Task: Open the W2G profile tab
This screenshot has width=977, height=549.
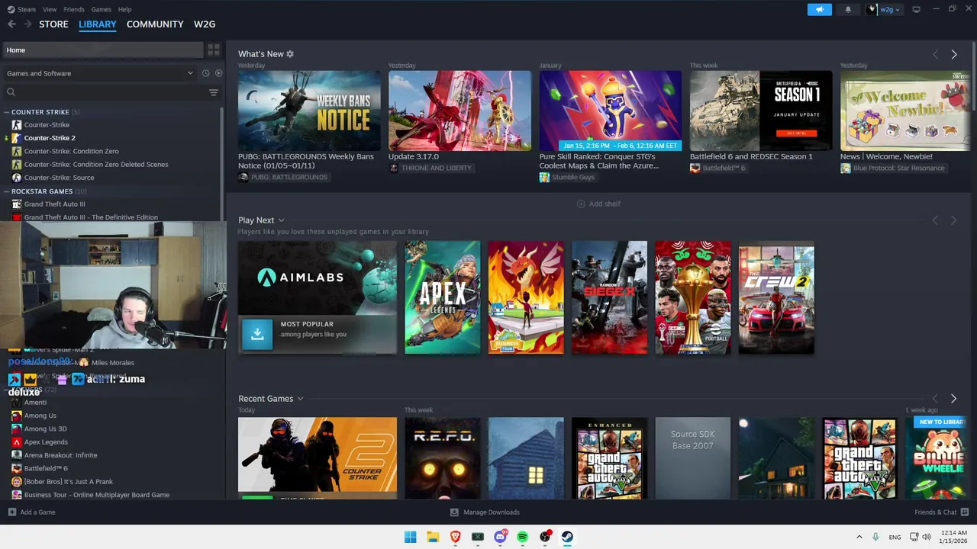Action: click(205, 24)
